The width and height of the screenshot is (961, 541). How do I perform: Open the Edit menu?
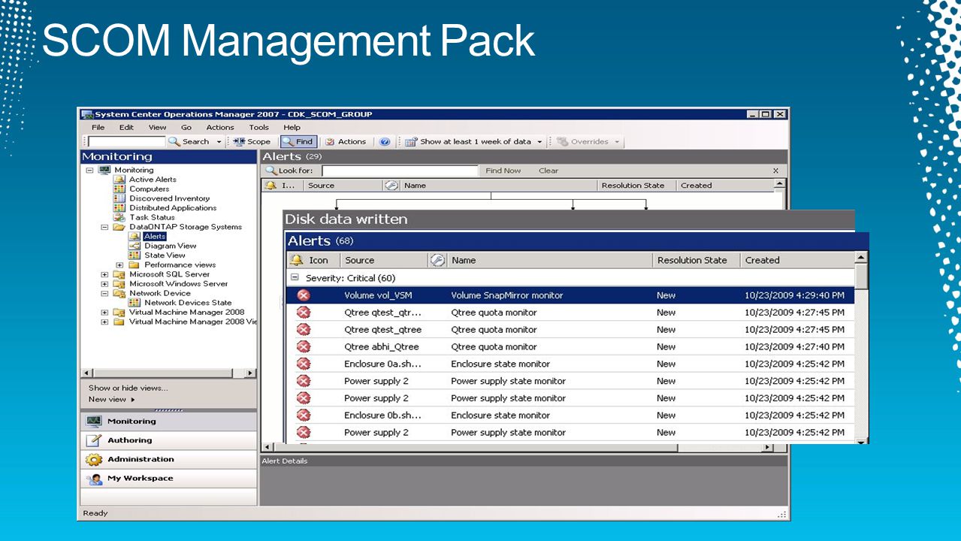(126, 128)
